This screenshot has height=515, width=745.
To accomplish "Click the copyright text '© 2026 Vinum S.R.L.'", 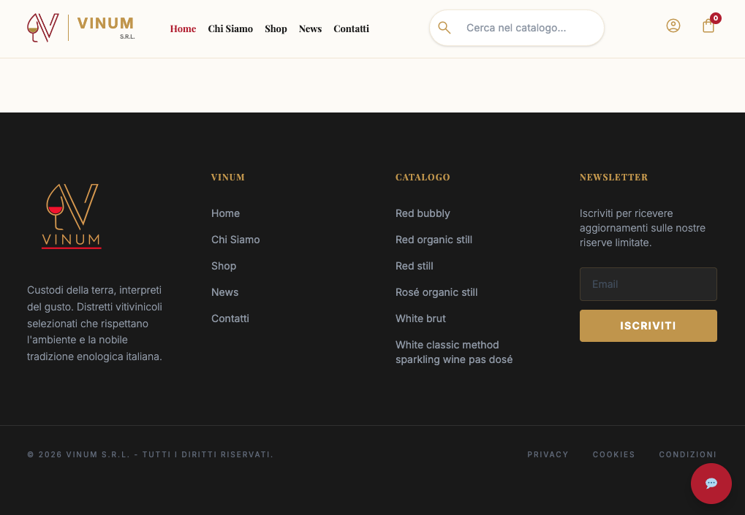I will click(150, 454).
